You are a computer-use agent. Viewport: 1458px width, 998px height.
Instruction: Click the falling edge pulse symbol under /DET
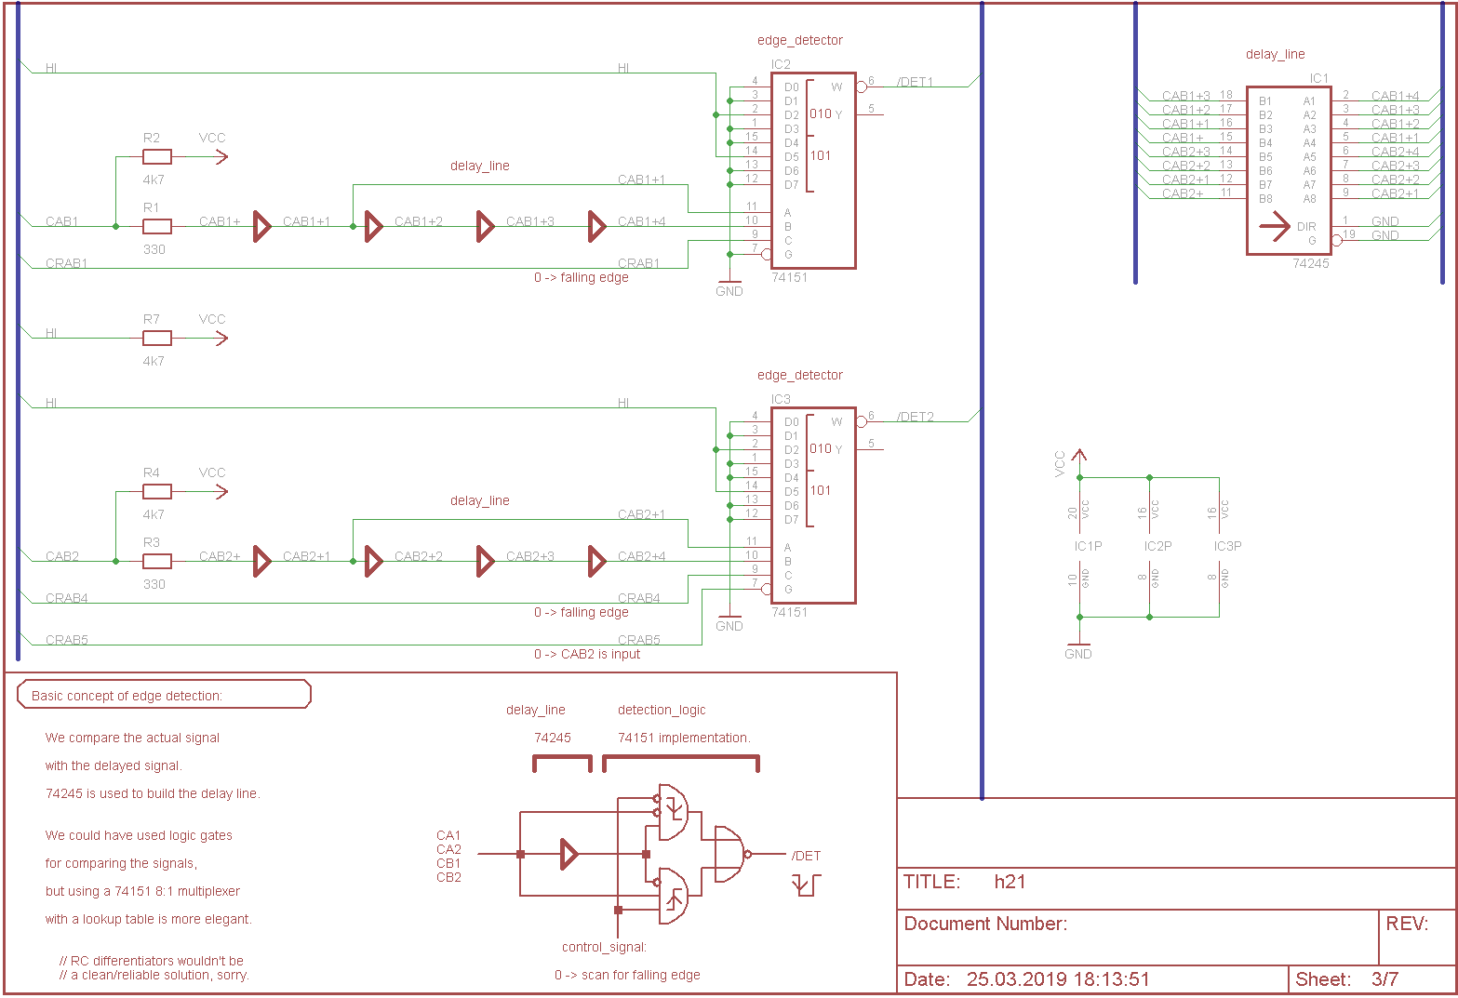[806, 885]
